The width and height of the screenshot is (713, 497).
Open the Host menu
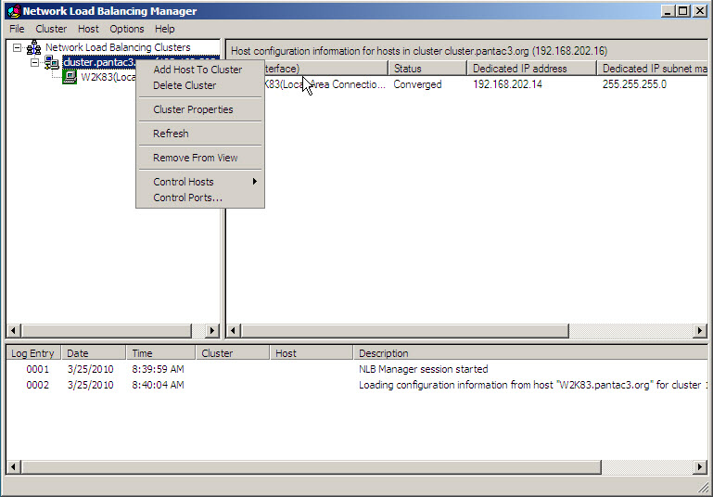(x=88, y=29)
